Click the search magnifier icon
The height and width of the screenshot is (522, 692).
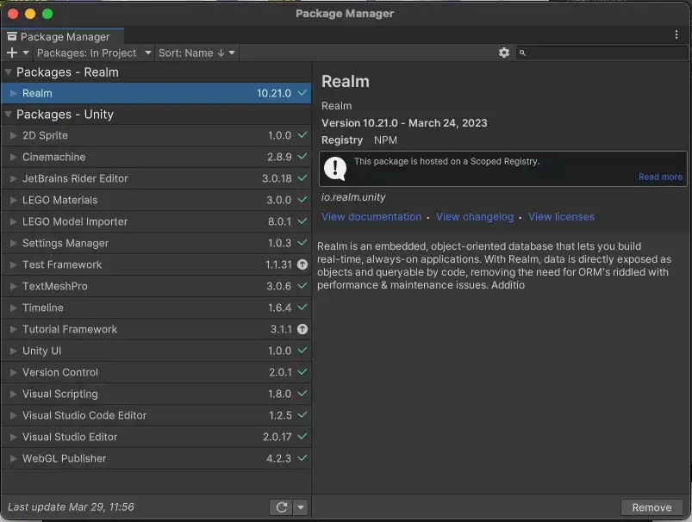[x=522, y=53]
